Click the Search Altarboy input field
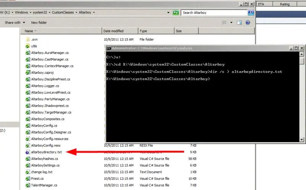Viewport: 306px width, 190px height. click(214, 13)
